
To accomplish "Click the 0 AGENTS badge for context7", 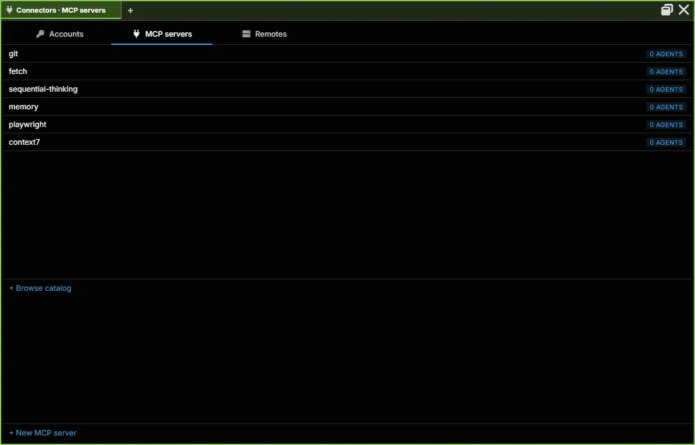I will tap(666, 143).
